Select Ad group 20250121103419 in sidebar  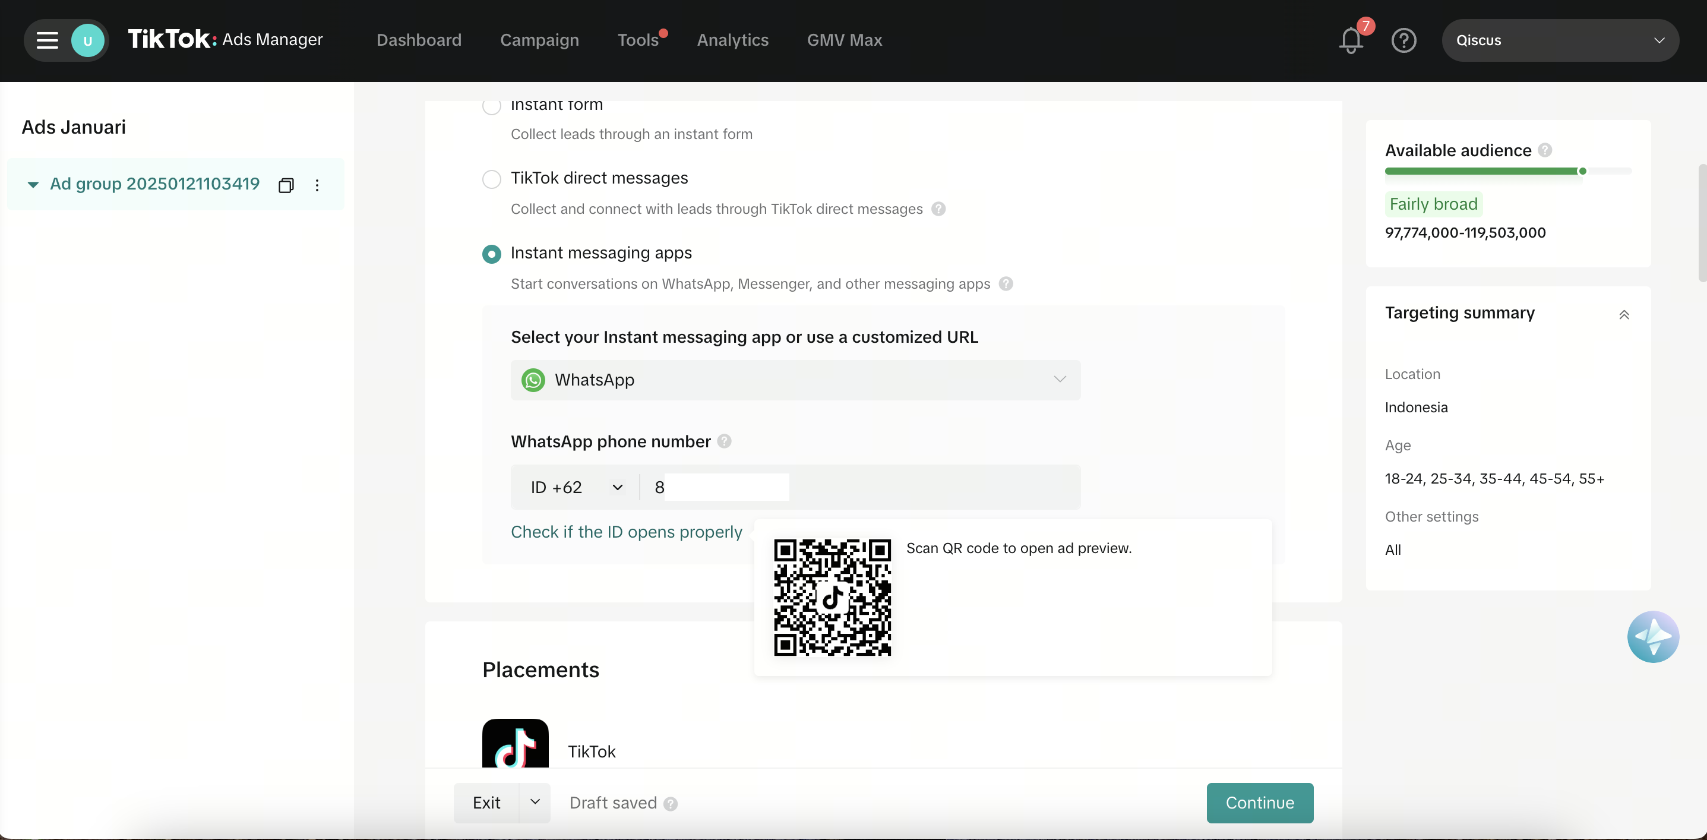click(154, 184)
